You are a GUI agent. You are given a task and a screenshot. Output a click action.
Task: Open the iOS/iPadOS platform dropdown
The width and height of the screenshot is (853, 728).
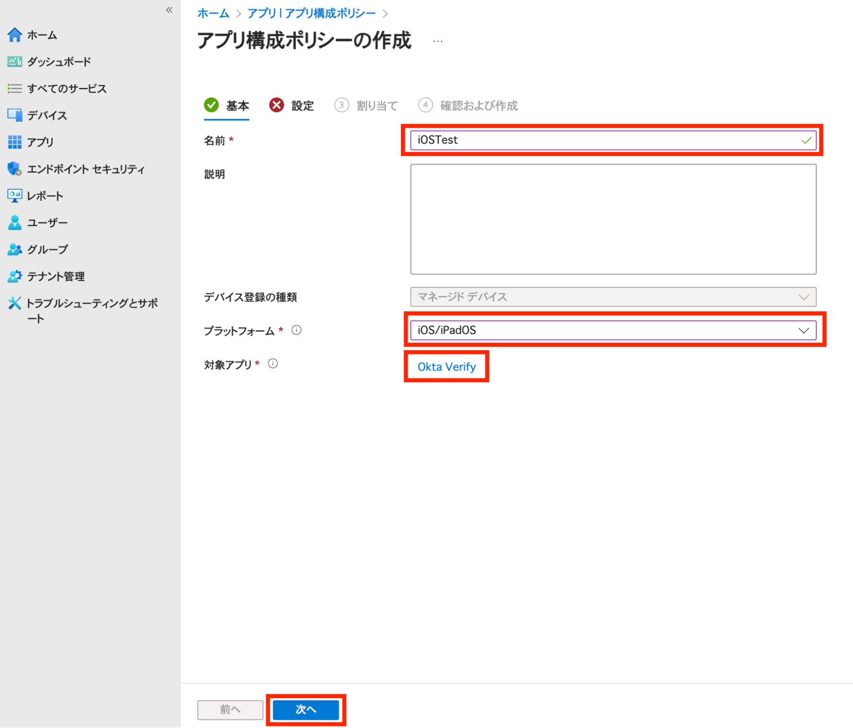click(613, 330)
